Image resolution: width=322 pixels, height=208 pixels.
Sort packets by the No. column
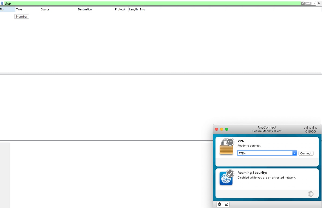tap(8, 9)
